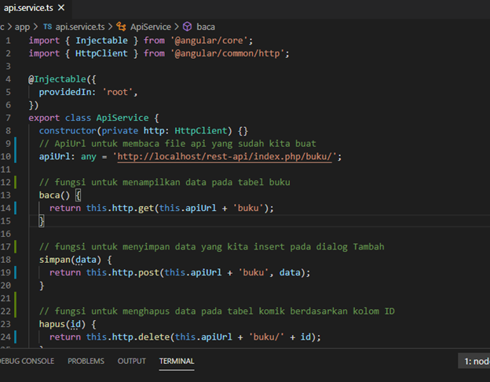Open the ApiService breadcrumb dropdown
490x382 pixels.
click(151, 27)
